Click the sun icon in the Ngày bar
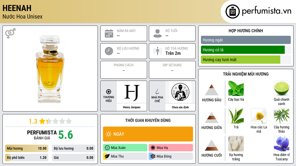The width and height of the screenshot is (296, 166). [109, 134]
